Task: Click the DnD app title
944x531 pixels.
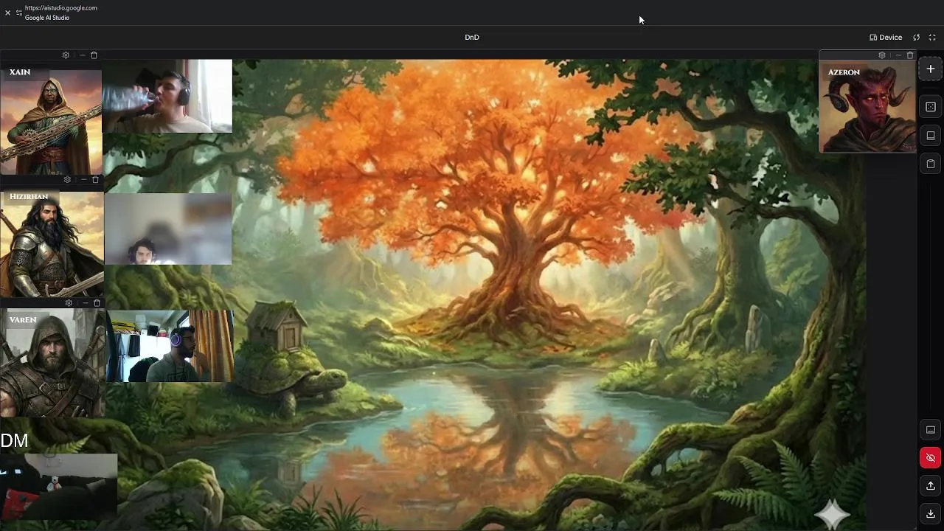Action: 472,37
